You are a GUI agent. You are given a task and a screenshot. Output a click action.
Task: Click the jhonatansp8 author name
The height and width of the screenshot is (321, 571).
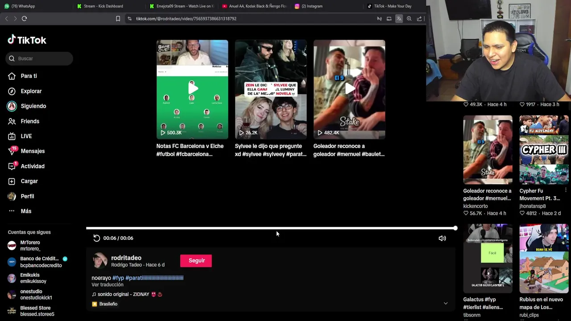point(532,206)
